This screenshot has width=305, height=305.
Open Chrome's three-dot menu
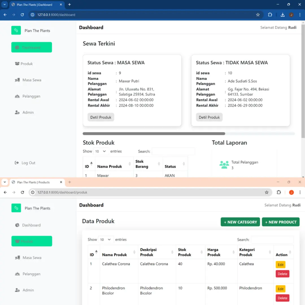click(300, 192)
